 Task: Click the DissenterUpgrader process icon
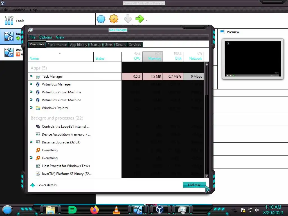(38, 142)
